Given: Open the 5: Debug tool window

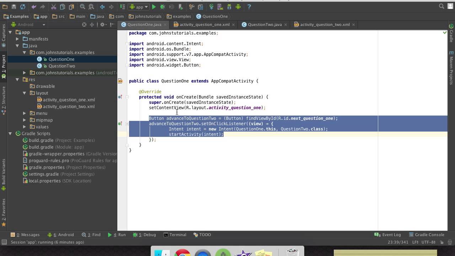Looking at the screenshot, I should point(144,235).
